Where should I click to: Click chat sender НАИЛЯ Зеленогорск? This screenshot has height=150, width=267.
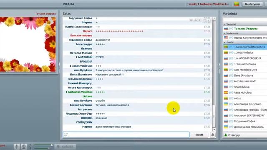click(x=79, y=27)
